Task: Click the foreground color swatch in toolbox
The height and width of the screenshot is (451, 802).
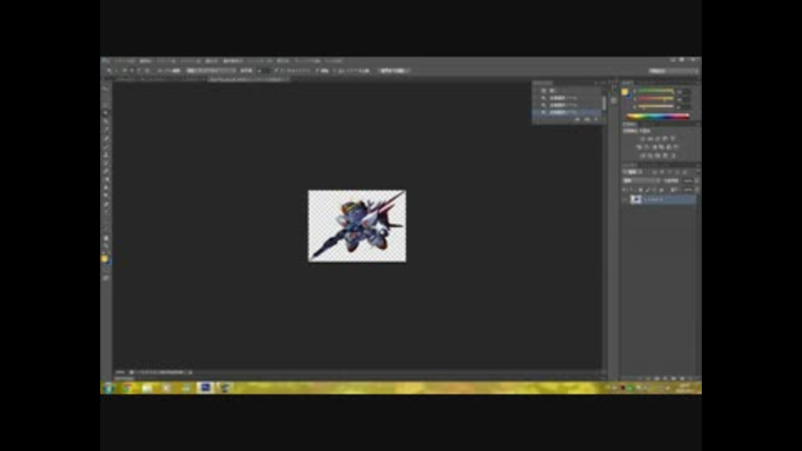Action: (x=104, y=259)
